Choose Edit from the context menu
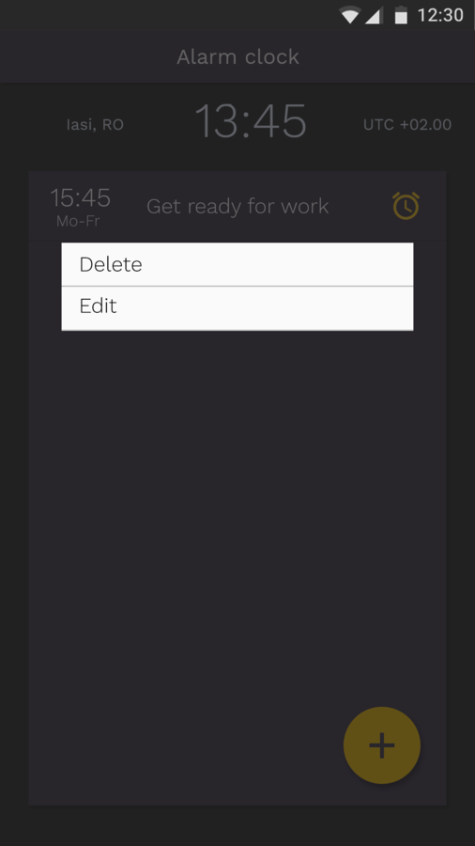This screenshot has height=846, width=475. pyautogui.click(x=237, y=308)
